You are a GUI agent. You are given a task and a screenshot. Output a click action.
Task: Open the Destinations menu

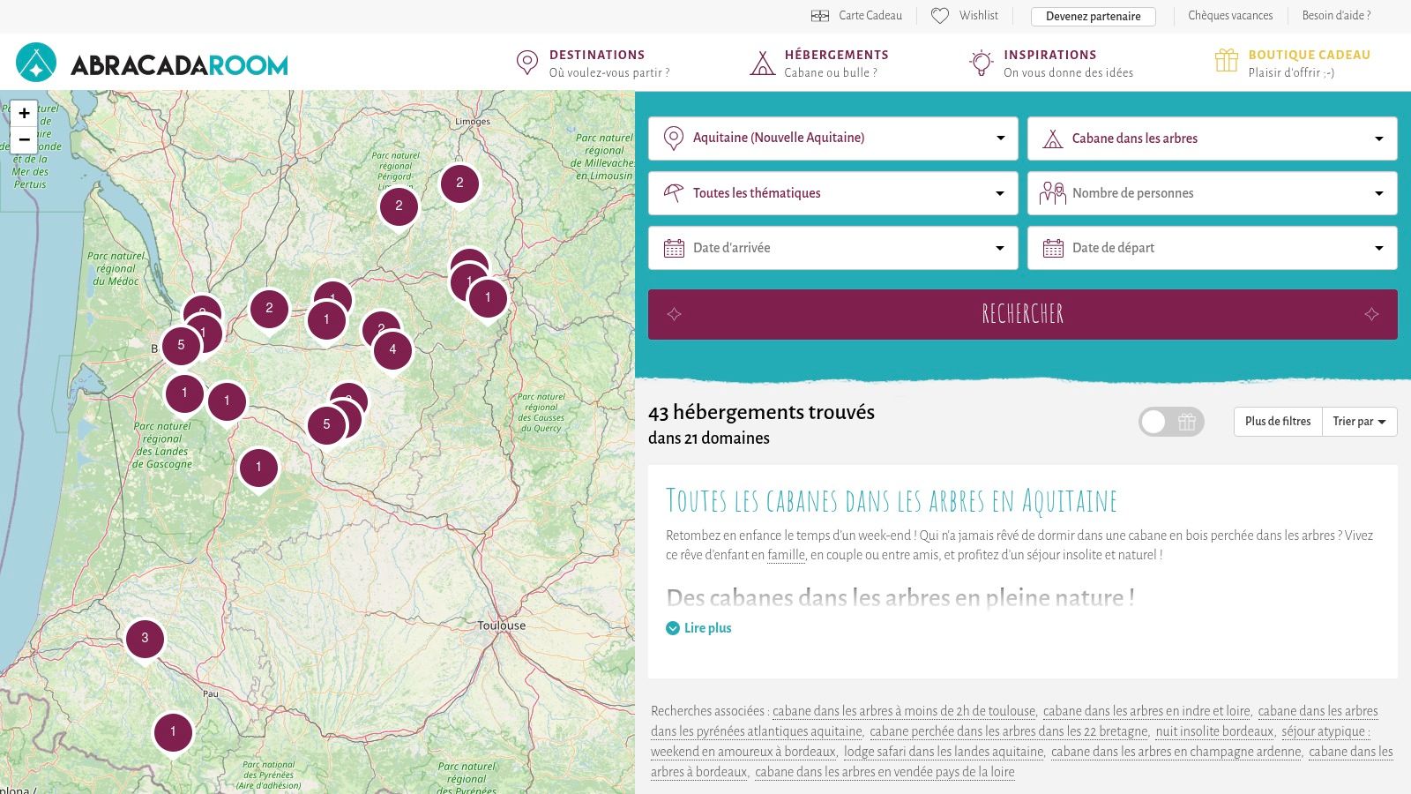593,63
